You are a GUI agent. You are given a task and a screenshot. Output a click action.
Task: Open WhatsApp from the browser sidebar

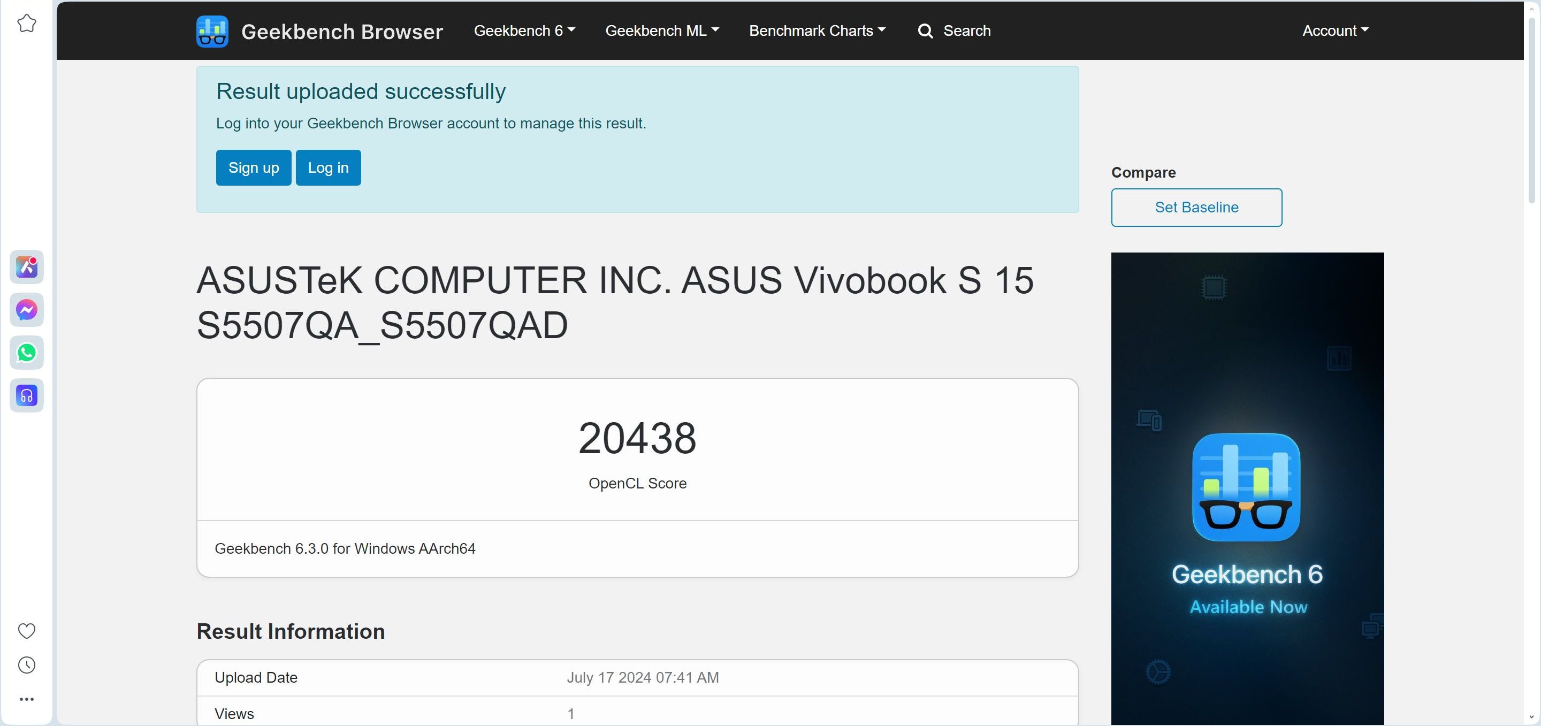click(x=26, y=353)
